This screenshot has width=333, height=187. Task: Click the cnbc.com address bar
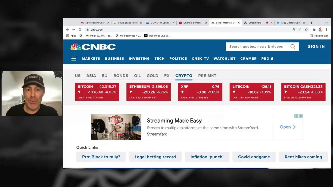[187, 30]
